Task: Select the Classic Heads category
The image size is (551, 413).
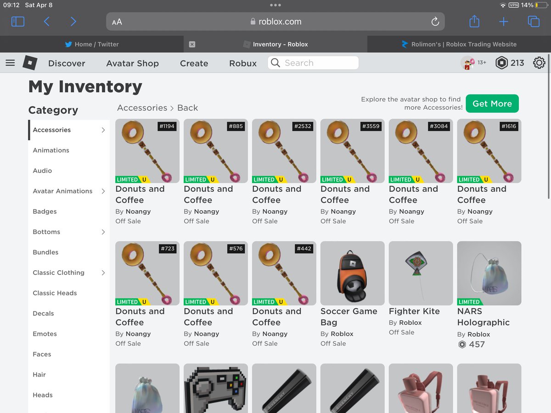Action: coord(55,293)
